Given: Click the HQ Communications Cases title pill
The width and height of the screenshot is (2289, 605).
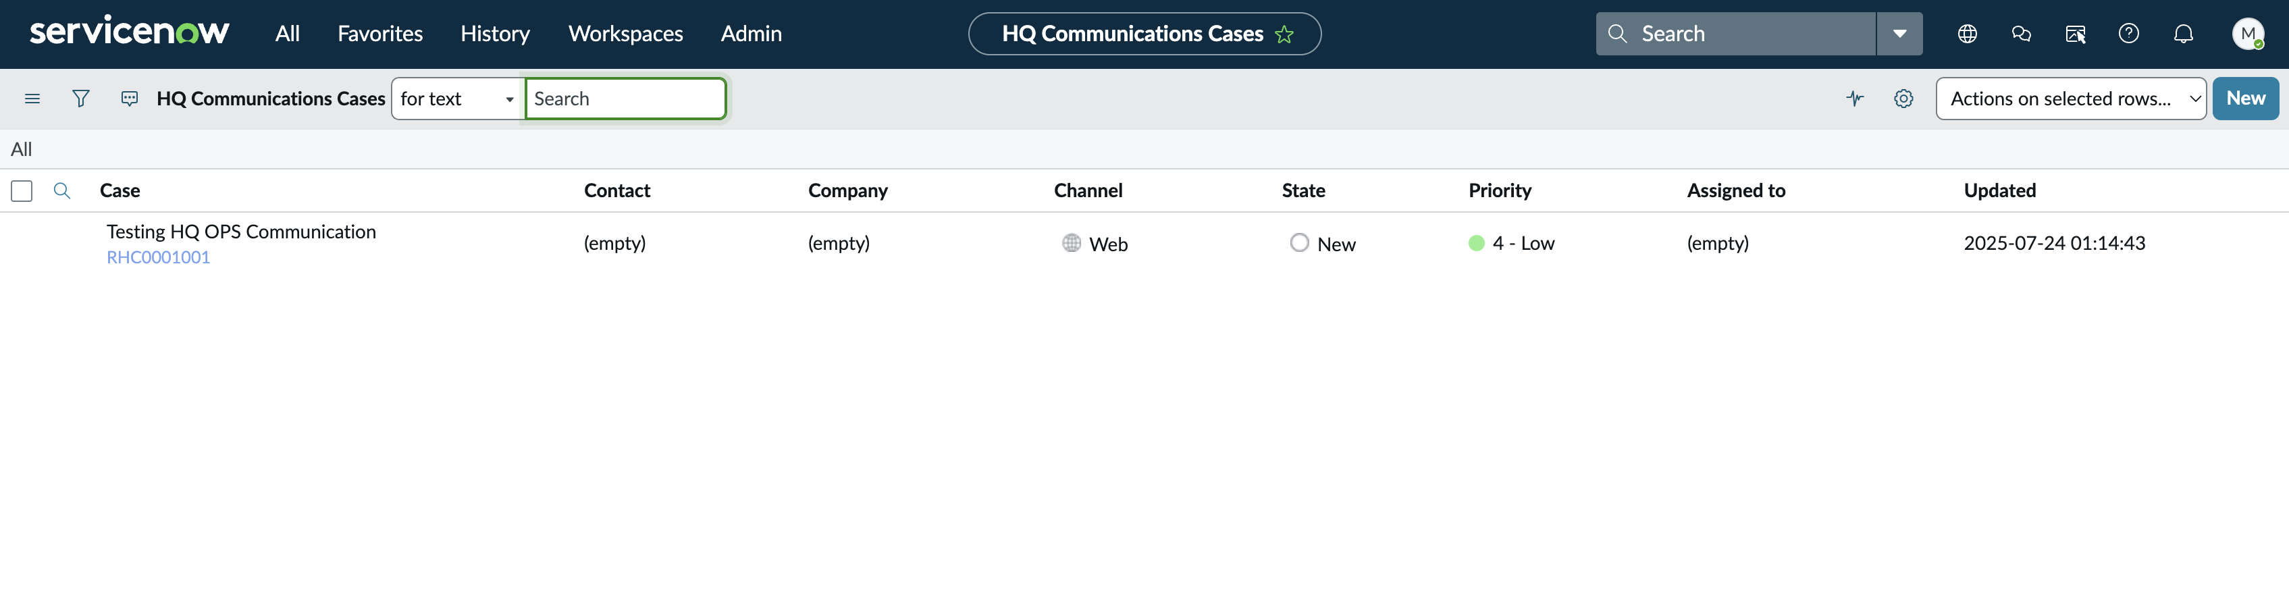Looking at the screenshot, I should pyautogui.click(x=1144, y=34).
